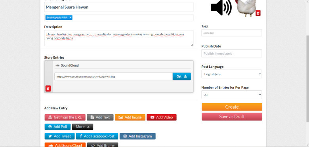Add an Instagram entry
Viewport: 309px width, 147px height.
[x=137, y=136]
